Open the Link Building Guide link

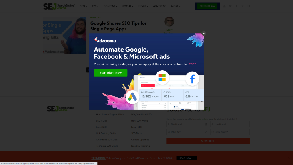coord(106,133)
